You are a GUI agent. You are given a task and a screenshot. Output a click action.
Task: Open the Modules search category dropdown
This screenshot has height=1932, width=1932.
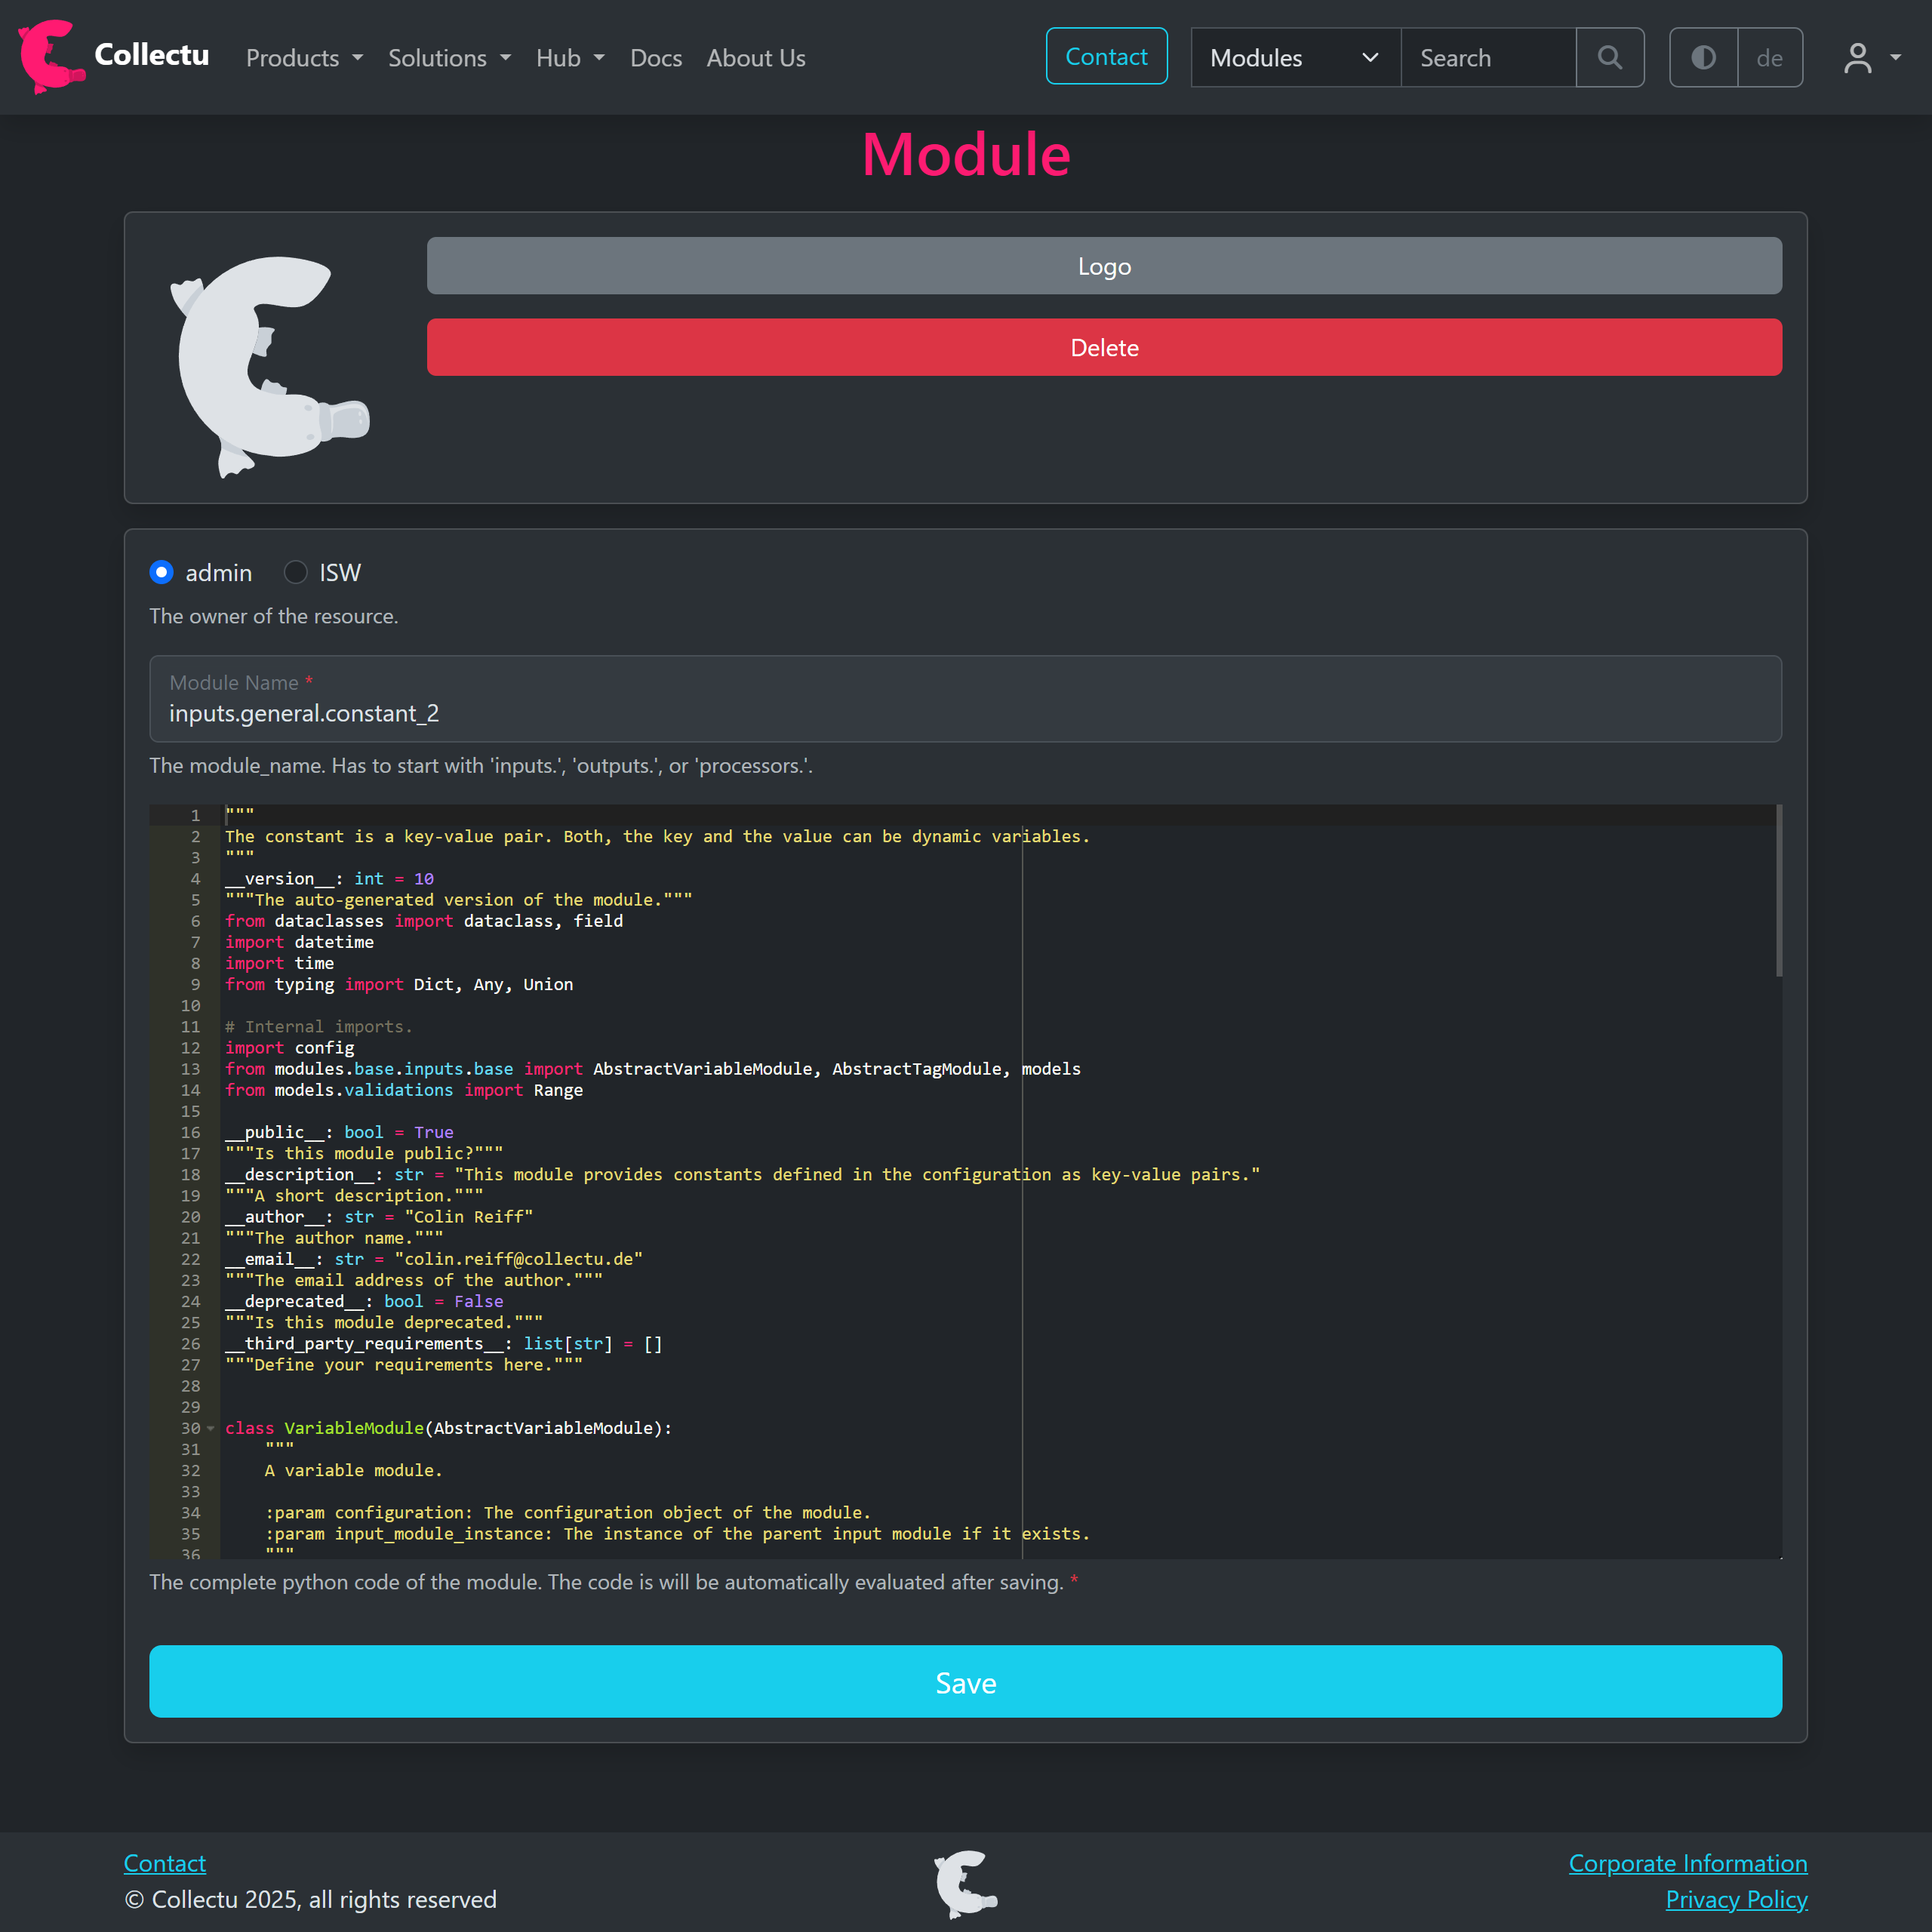pyautogui.click(x=1294, y=58)
